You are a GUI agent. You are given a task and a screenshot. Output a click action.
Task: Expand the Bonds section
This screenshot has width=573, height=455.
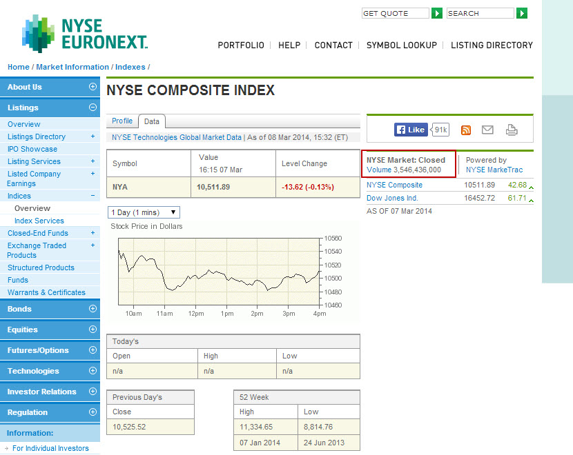tap(93, 309)
